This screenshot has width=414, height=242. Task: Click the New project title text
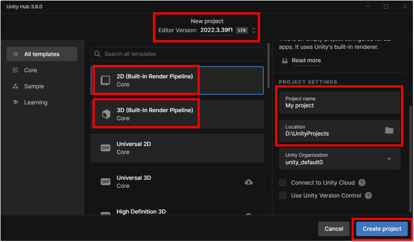click(x=207, y=21)
